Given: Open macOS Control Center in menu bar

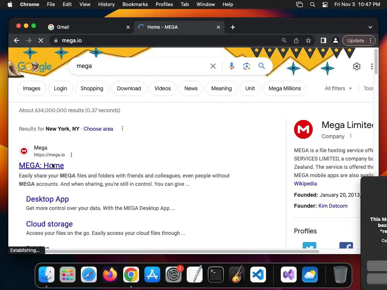Looking at the screenshot, I should tap(325, 5).
